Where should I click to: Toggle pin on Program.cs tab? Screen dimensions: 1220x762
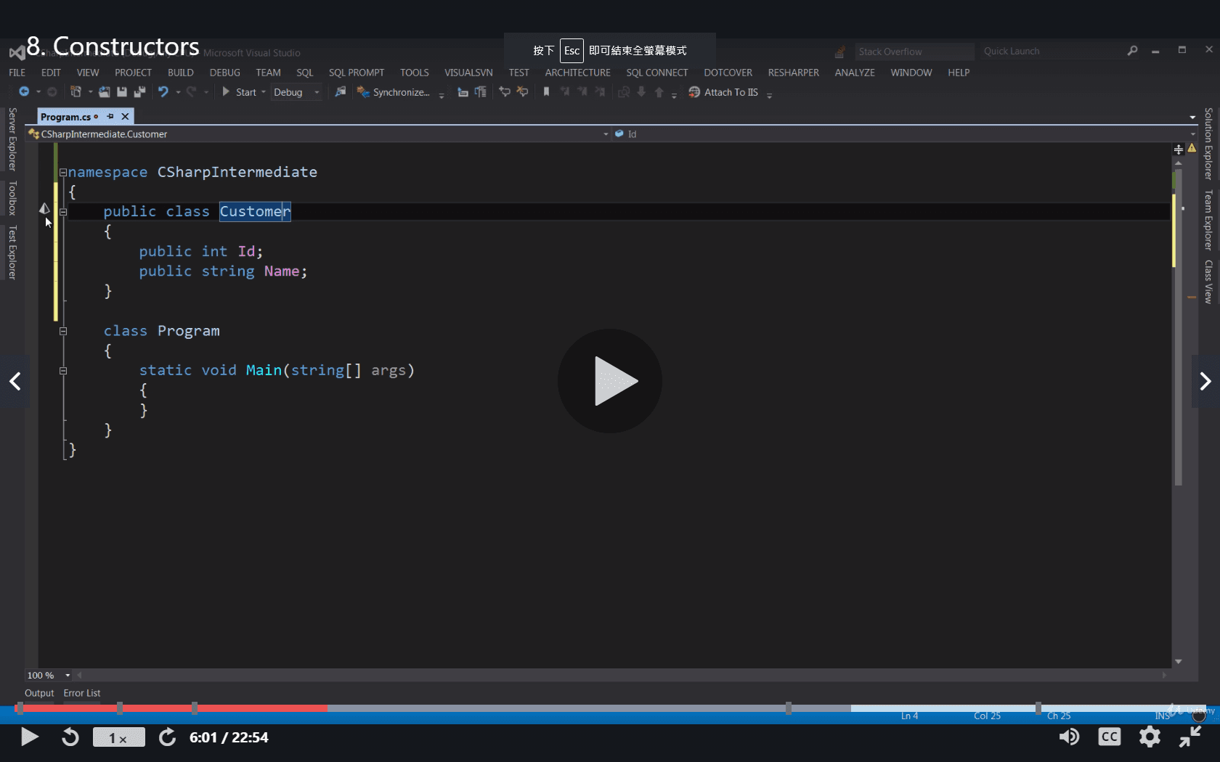[110, 117]
